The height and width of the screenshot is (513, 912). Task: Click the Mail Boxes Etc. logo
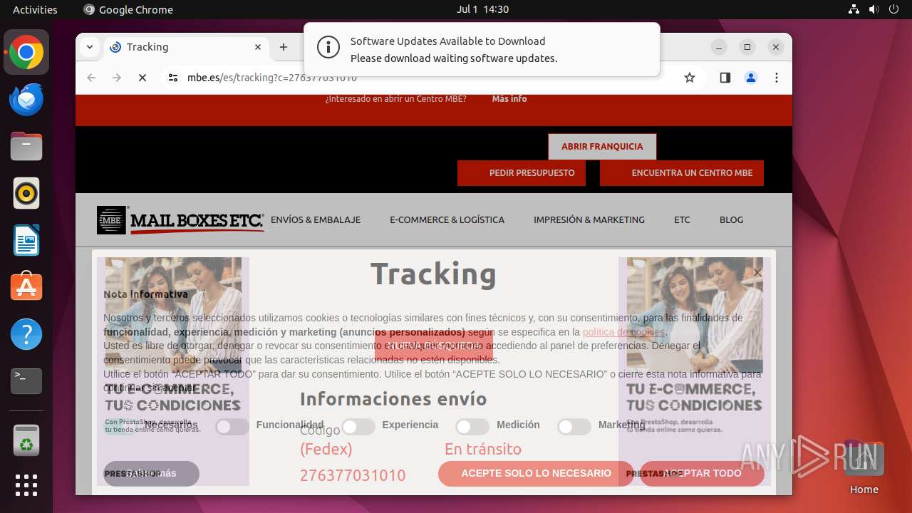point(180,220)
